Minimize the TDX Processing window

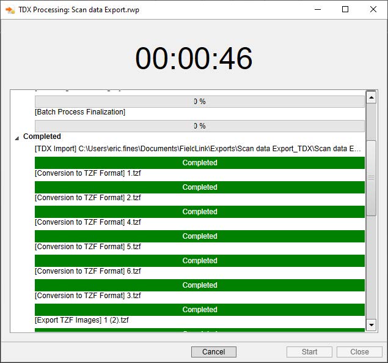317,10
